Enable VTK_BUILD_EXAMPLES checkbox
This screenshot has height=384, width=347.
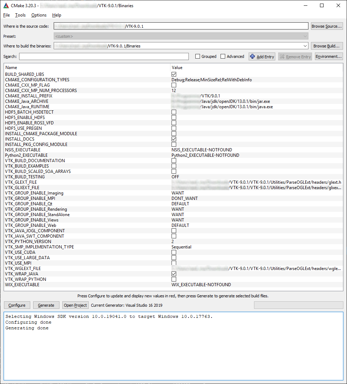click(174, 166)
